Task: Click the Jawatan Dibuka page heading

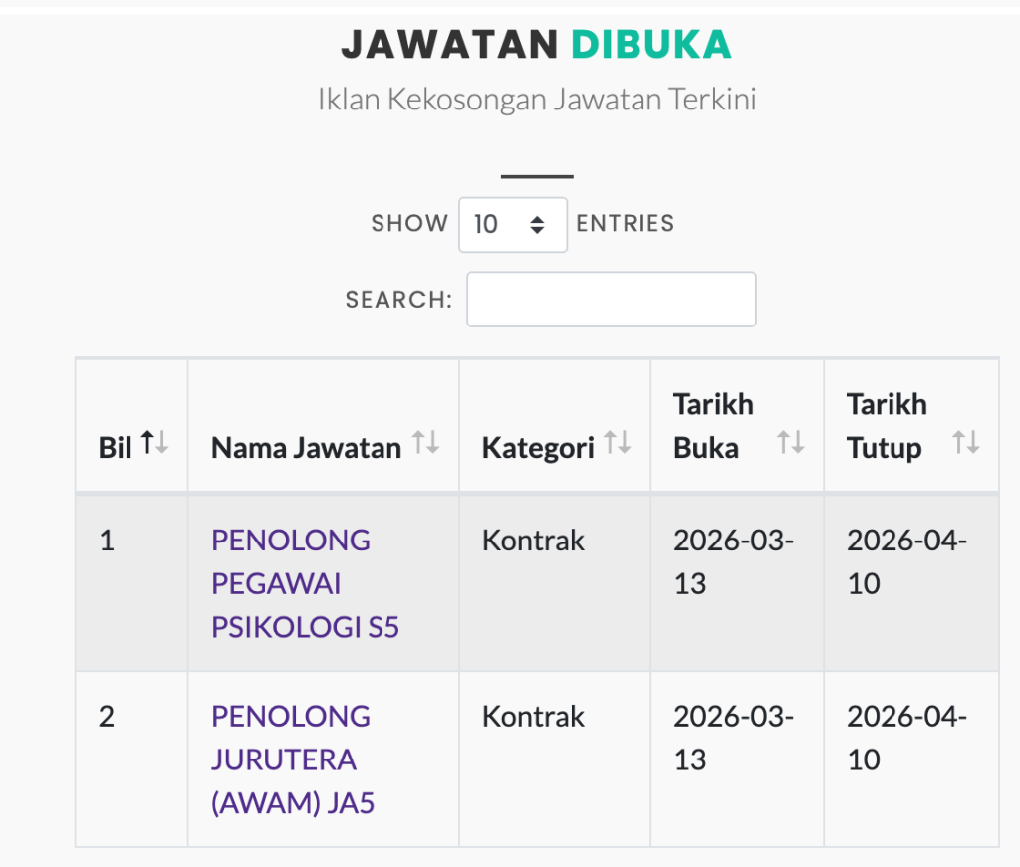Action: click(536, 44)
